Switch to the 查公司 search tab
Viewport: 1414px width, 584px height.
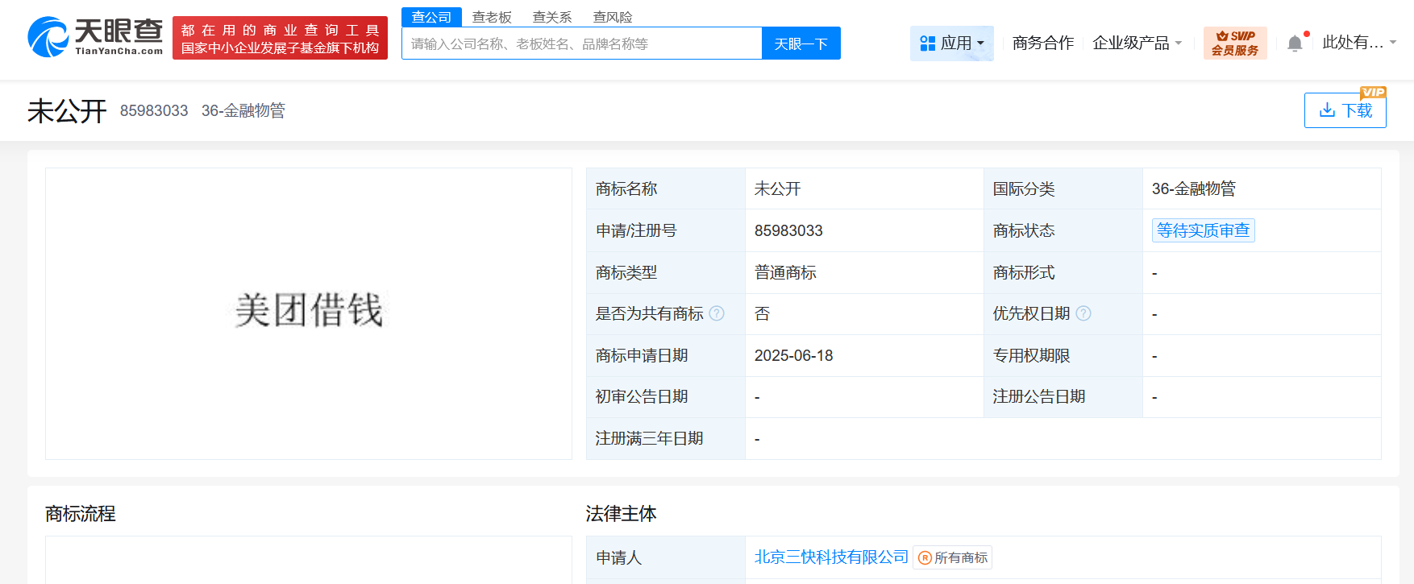coord(431,17)
